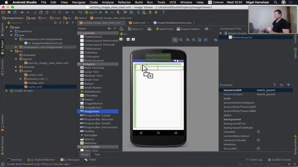Click the Apple menu icon
298x167 pixels.
click(x=6, y=2)
